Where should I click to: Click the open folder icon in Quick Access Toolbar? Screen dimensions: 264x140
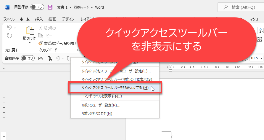click(x=41, y=58)
